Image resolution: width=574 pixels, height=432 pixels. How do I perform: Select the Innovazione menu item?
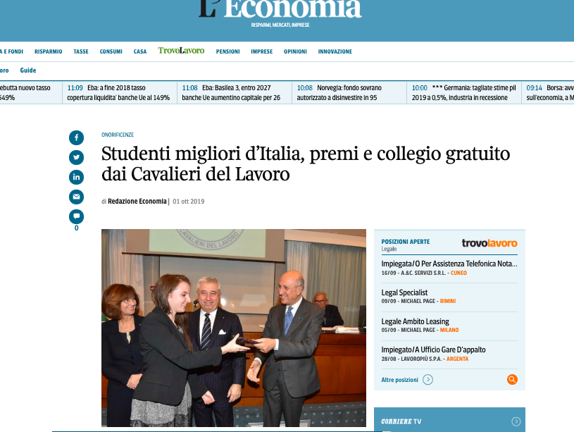[x=335, y=51]
